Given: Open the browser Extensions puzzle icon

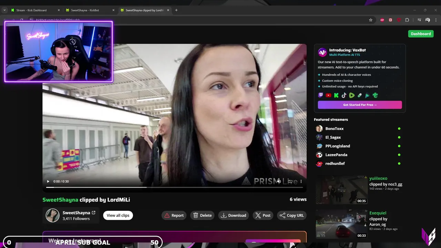Looking at the screenshot, I should (x=407, y=20).
